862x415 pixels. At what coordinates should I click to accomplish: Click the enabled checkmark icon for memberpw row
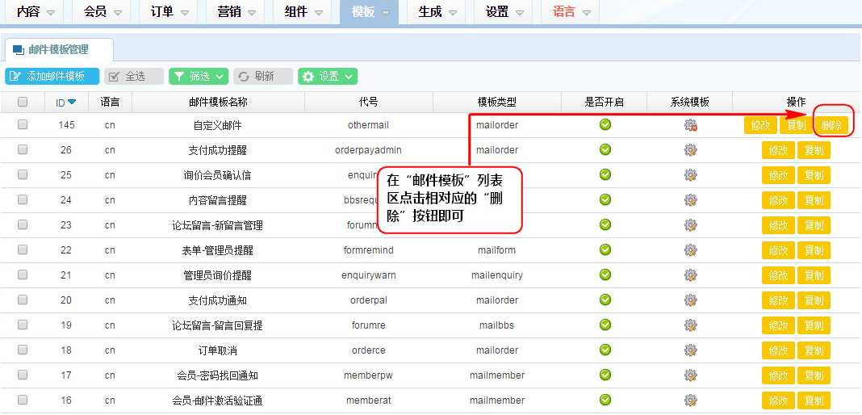tap(605, 375)
